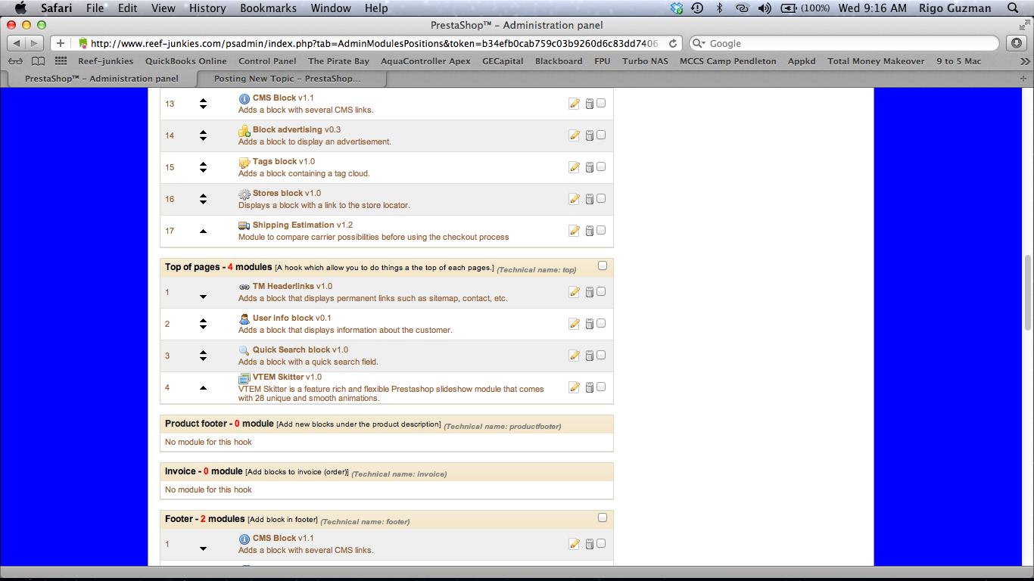Viewport: 1034px width, 581px height.
Task: Edit the Tags block hook
Action: [x=575, y=167]
